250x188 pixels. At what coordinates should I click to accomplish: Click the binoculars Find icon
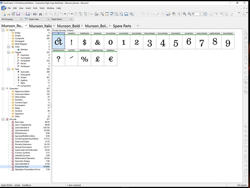40,14
